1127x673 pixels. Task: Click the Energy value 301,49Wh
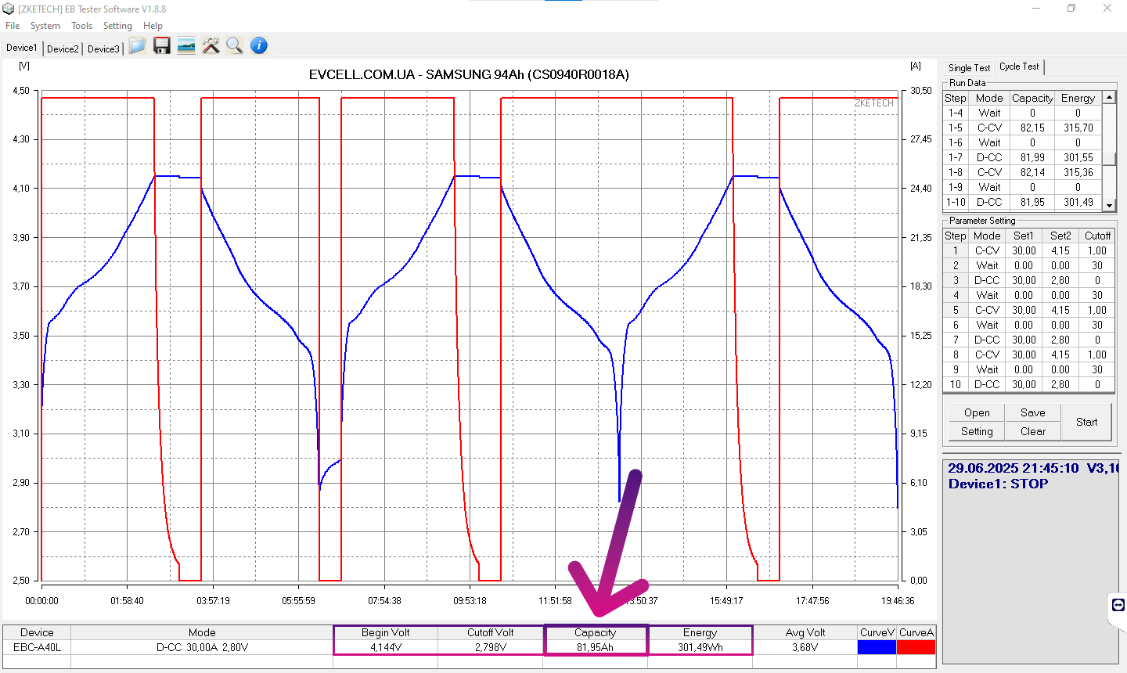coord(700,647)
